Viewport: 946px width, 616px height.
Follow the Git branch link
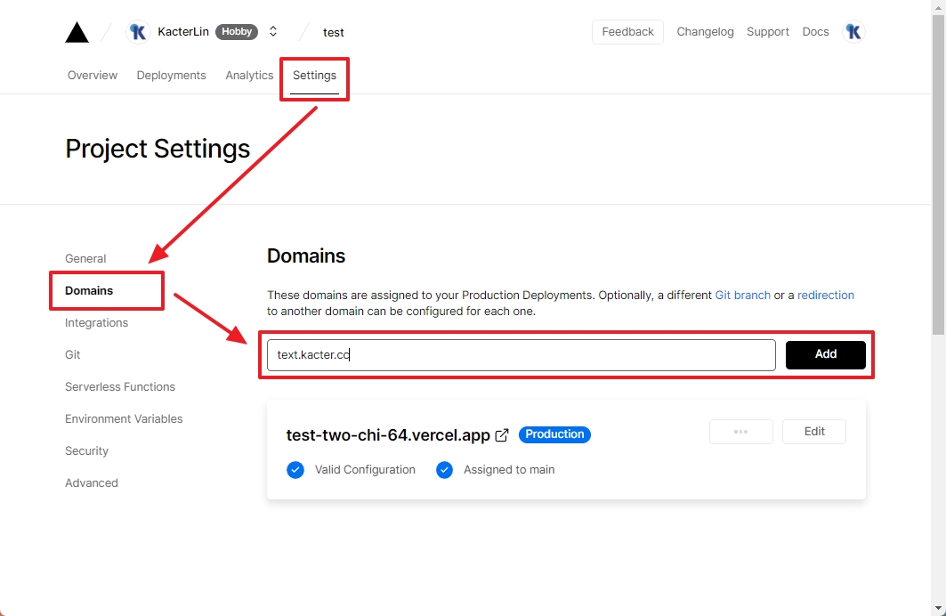(742, 296)
